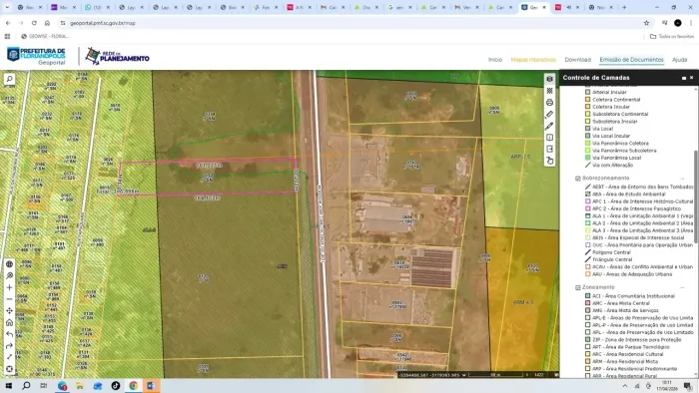Open the print map tool

(x=549, y=103)
